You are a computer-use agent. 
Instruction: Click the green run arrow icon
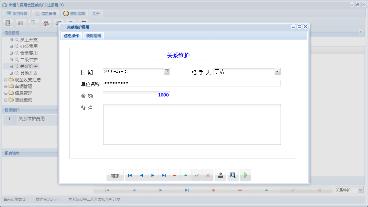coord(245,175)
